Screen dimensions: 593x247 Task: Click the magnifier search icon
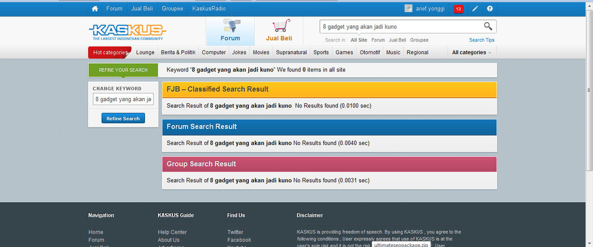(488, 26)
